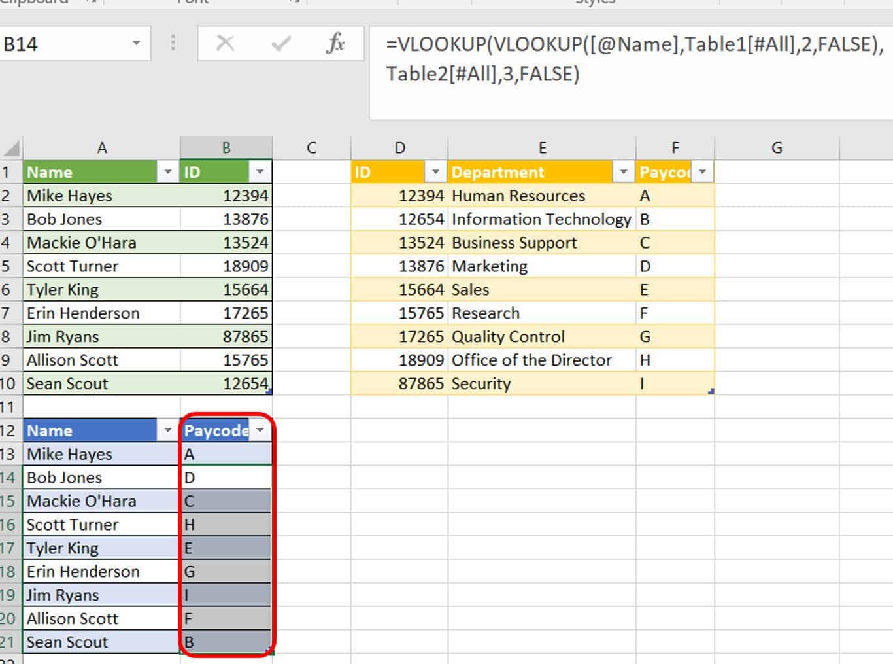The height and width of the screenshot is (664, 893).
Task: Click Mike Hayes cell in row 13
Action: pos(102,454)
